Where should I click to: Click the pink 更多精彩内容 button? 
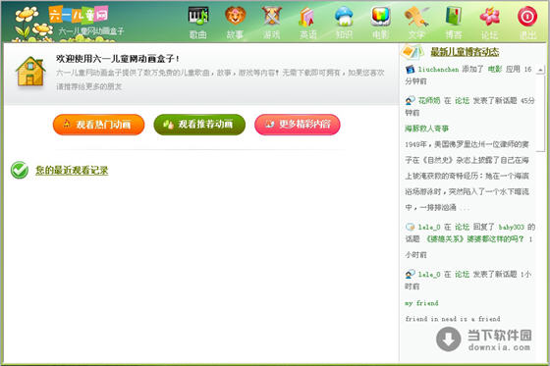(x=298, y=125)
